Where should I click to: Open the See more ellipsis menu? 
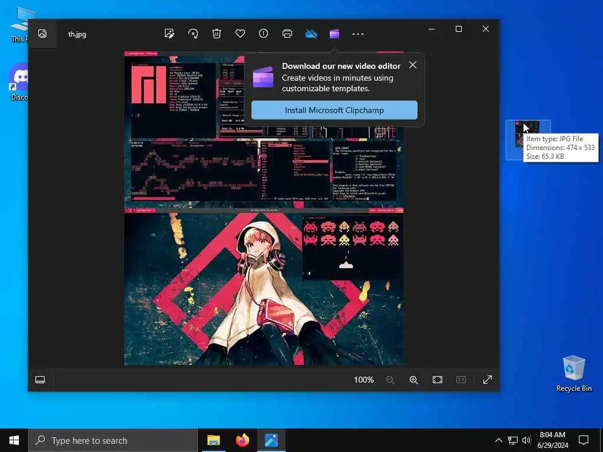[x=358, y=34]
